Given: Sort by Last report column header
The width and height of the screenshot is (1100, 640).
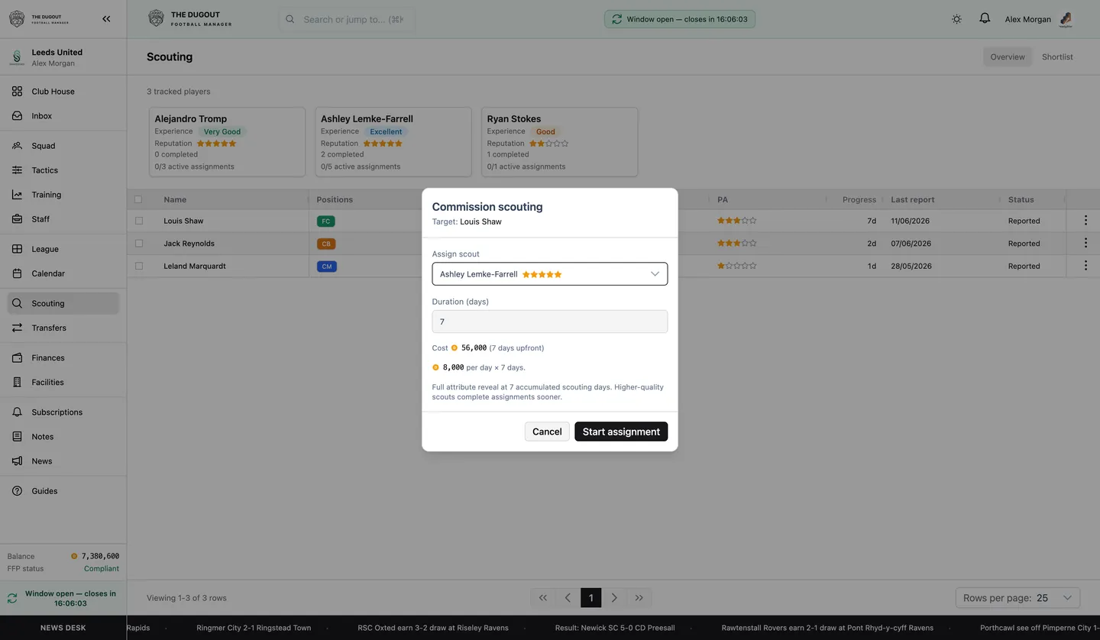Looking at the screenshot, I should click(913, 199).
